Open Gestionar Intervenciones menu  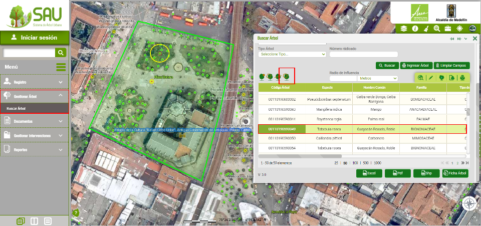pyautogui.click(x=34, y=135)
